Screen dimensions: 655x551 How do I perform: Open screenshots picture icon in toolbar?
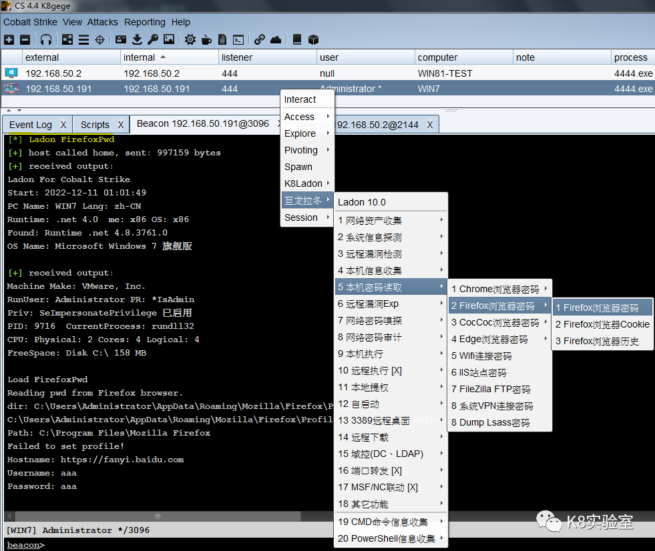tap(169, 39)
